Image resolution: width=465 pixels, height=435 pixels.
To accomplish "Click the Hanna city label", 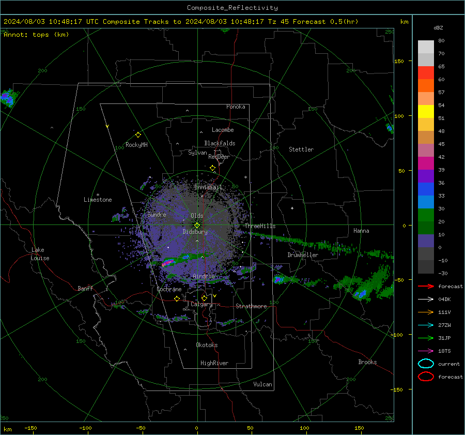I will coord(361,231).
